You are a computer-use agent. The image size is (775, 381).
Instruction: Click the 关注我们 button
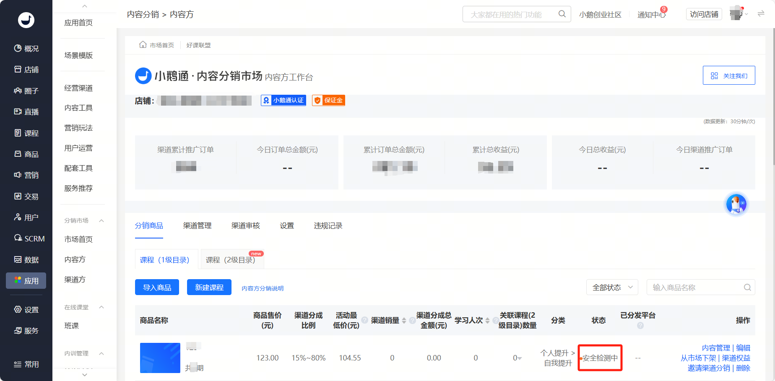click(729, 75)
